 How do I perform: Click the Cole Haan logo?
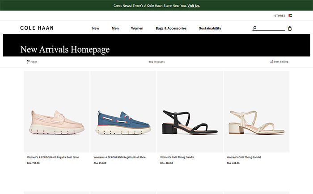click(37, 28)
